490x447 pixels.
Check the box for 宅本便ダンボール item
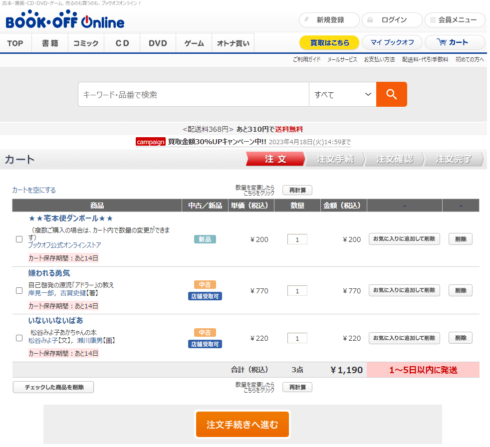(19, 239)
